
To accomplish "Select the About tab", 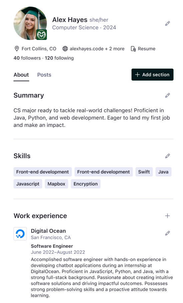I will (x=21, y=75).
